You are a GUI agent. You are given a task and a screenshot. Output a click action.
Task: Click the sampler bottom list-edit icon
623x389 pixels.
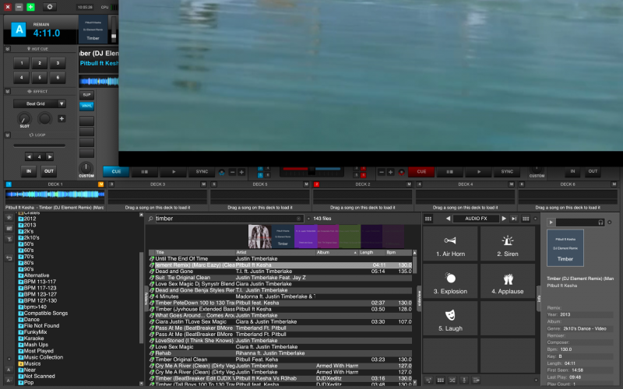tap(428, 380)
